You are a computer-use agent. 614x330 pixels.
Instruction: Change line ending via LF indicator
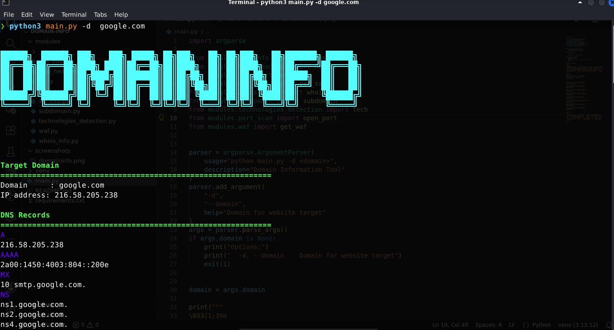click(512, 325)
